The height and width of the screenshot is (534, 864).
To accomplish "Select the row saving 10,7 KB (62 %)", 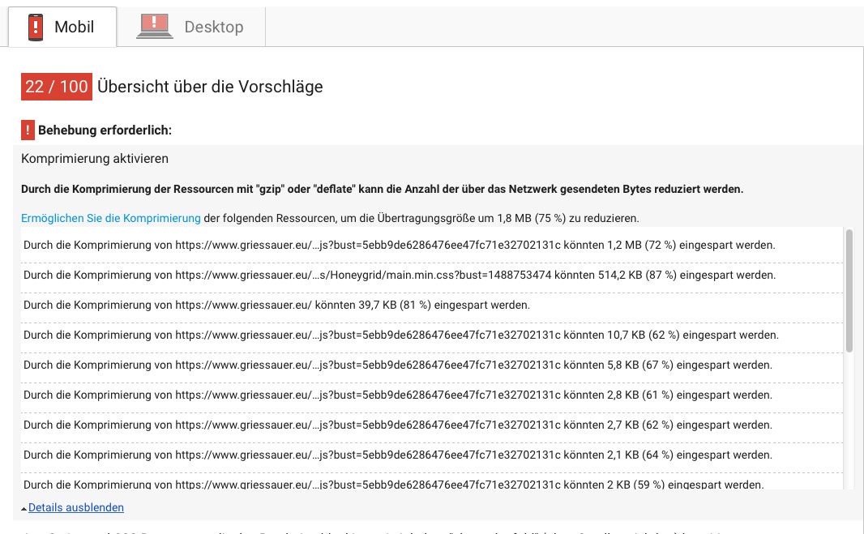I will tap(400, 335).
